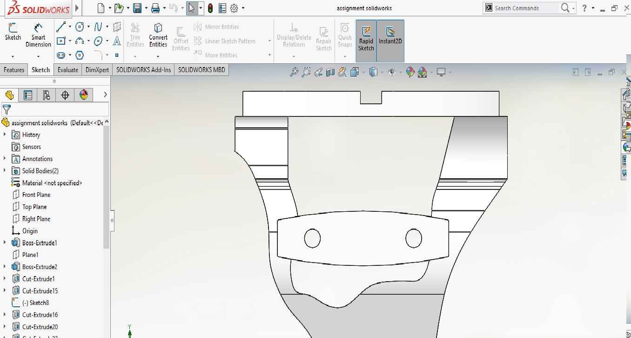
Task: Open the PropertyManager panel tab
Action: point(28,95)
